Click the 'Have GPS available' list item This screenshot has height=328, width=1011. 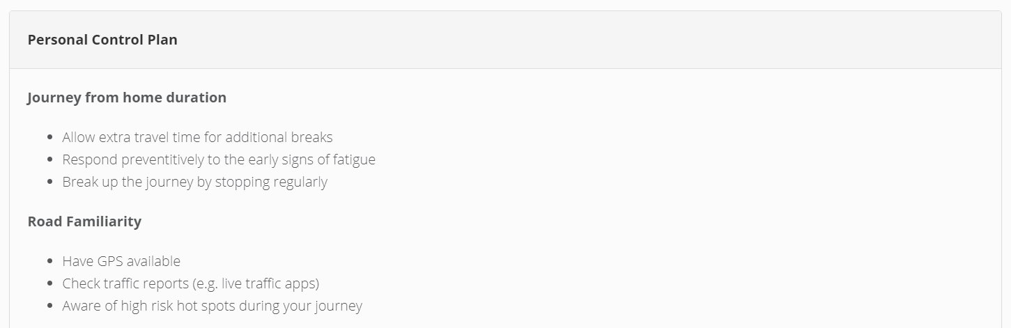121,261
